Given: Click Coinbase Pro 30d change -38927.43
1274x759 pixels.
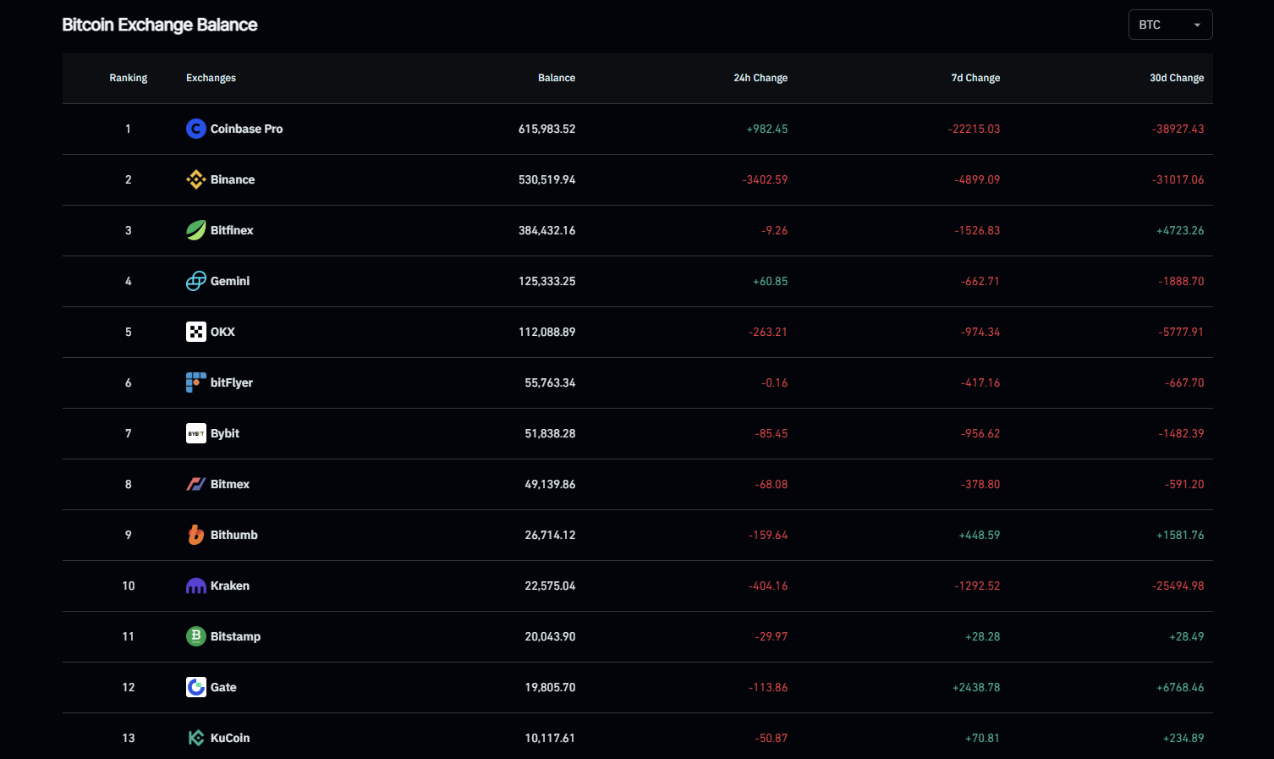Looking at the screenshot, I should (x=1178, y=129).
